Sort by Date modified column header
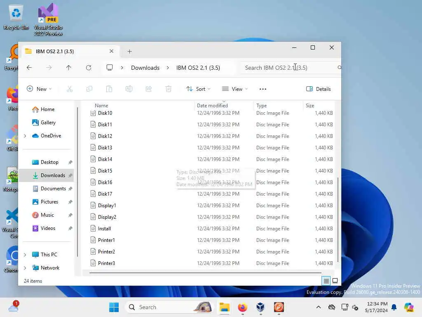The width and height of the screenshot is (422, 317). point(212,106)
